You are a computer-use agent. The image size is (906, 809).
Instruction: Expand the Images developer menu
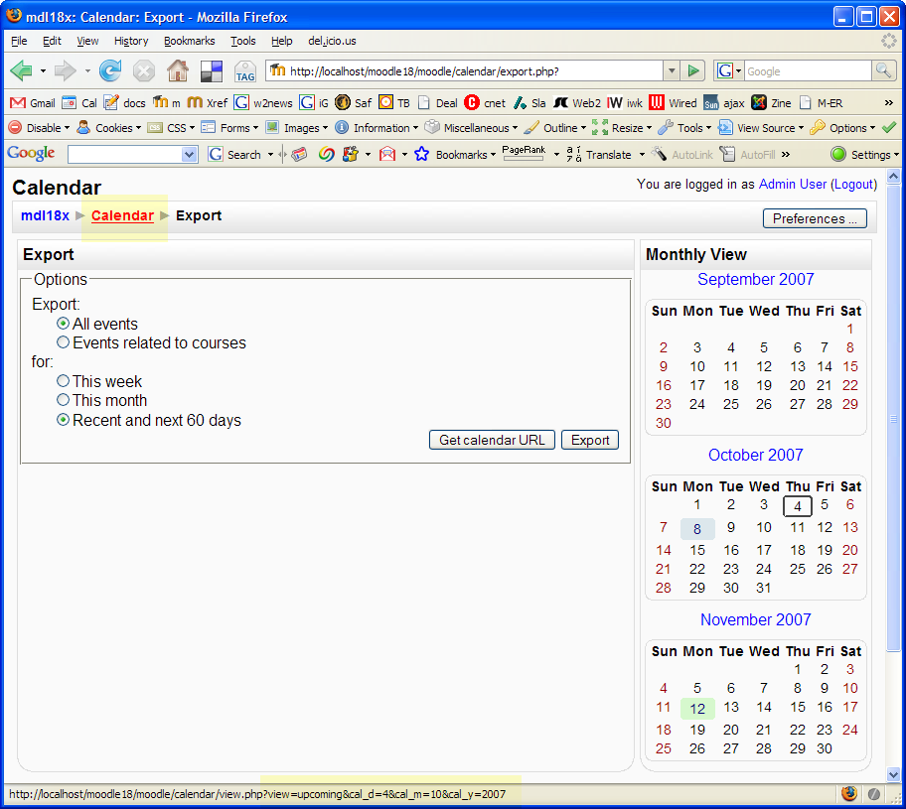point(296,128)
